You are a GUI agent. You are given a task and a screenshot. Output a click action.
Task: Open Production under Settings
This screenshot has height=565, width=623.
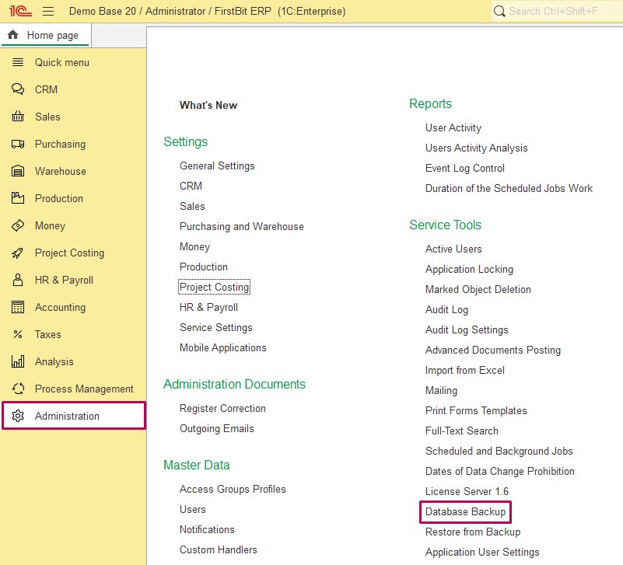pyautogui.click(x=204, y=267)
